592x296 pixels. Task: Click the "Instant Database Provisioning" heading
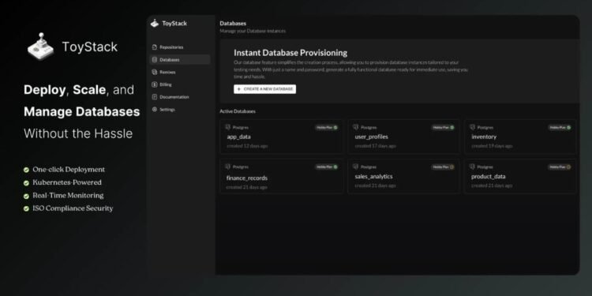(x=290, y=53)
